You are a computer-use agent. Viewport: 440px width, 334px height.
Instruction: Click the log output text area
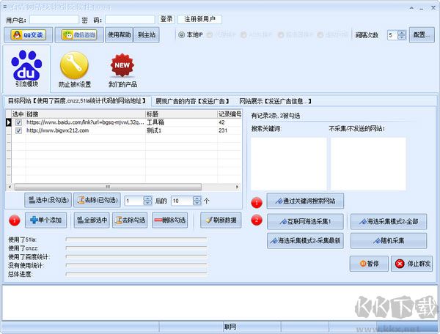click(220, 303)
